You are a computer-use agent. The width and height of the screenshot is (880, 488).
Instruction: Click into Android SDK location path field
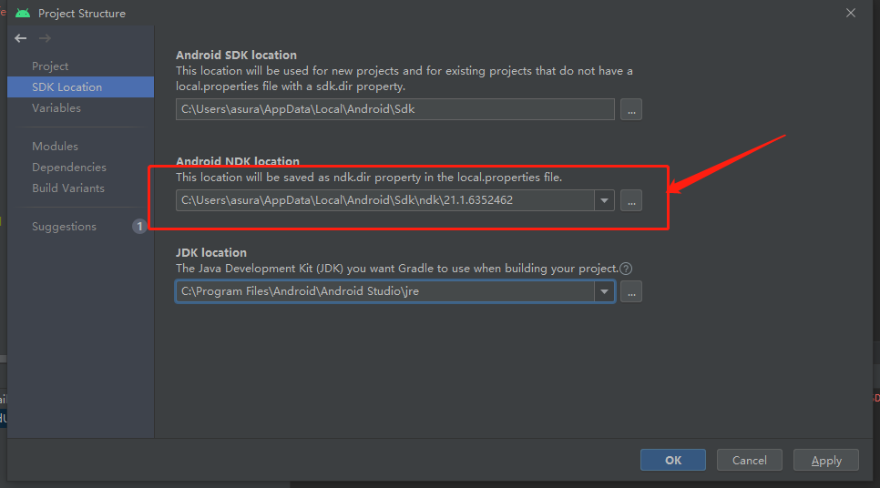394,109
